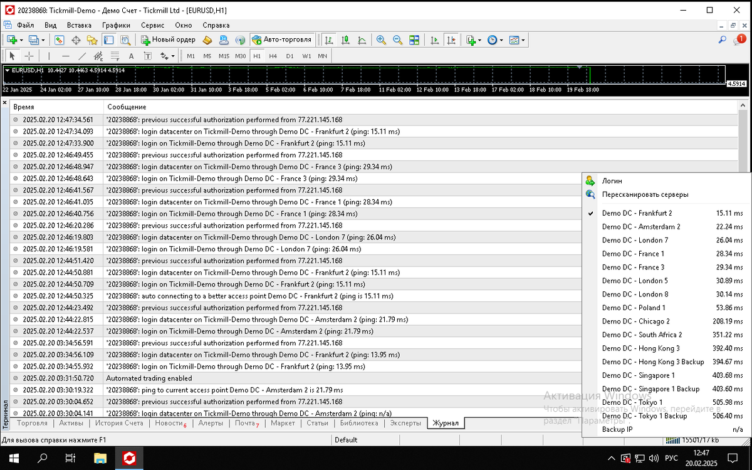Expand the new chart dropdown arrow
Image resolution: width=752 pixels, height=470 pixels.
coord(21,39)
